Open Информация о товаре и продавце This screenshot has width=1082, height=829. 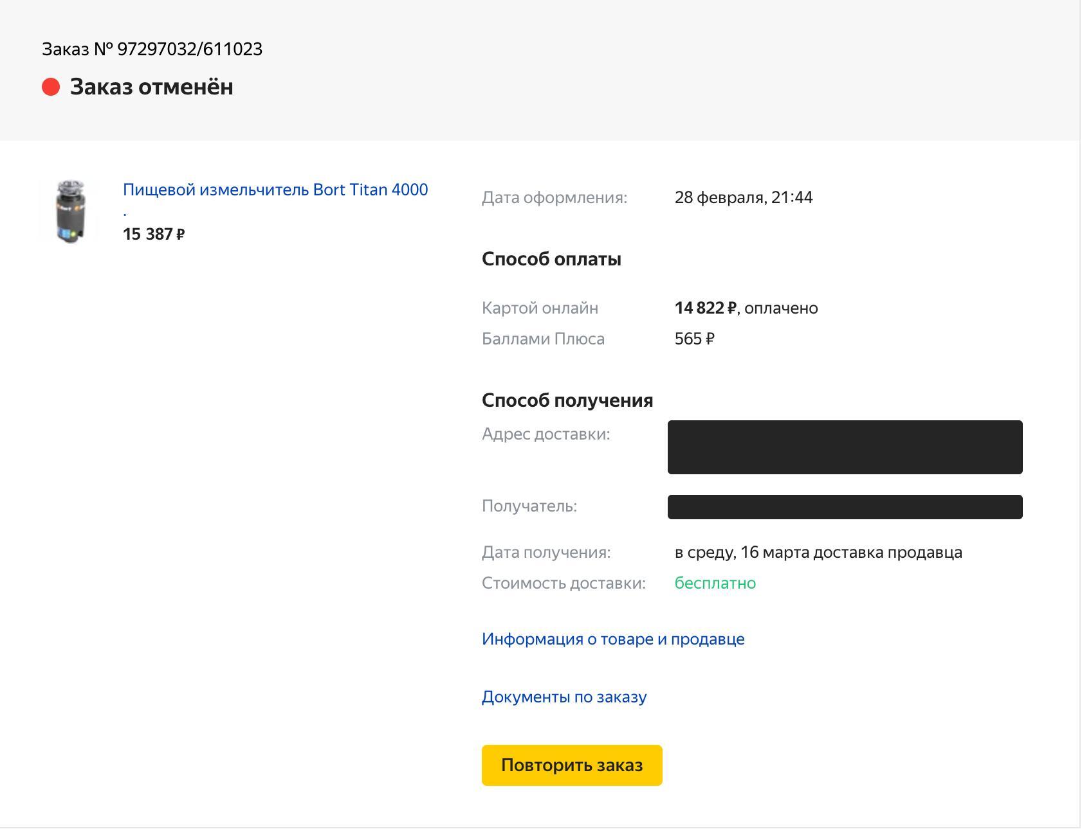(x=612, y=639)
